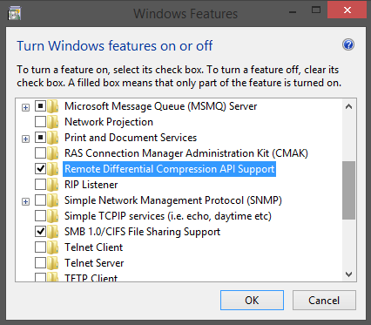The image size is (371, 325).
Task: Click the OK button
Action: point(252,301)
